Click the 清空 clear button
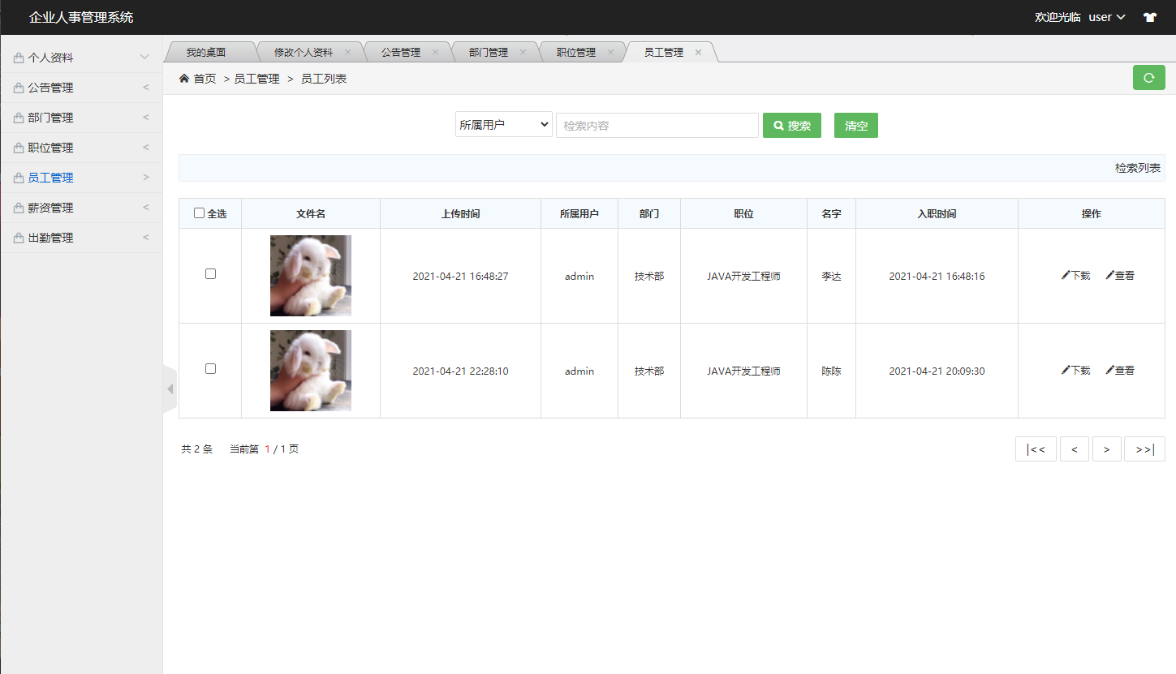 click(x=855, y=126)
